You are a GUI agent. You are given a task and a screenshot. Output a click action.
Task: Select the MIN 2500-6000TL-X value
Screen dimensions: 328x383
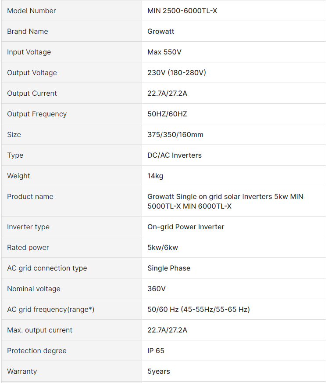tap(182, 11)
